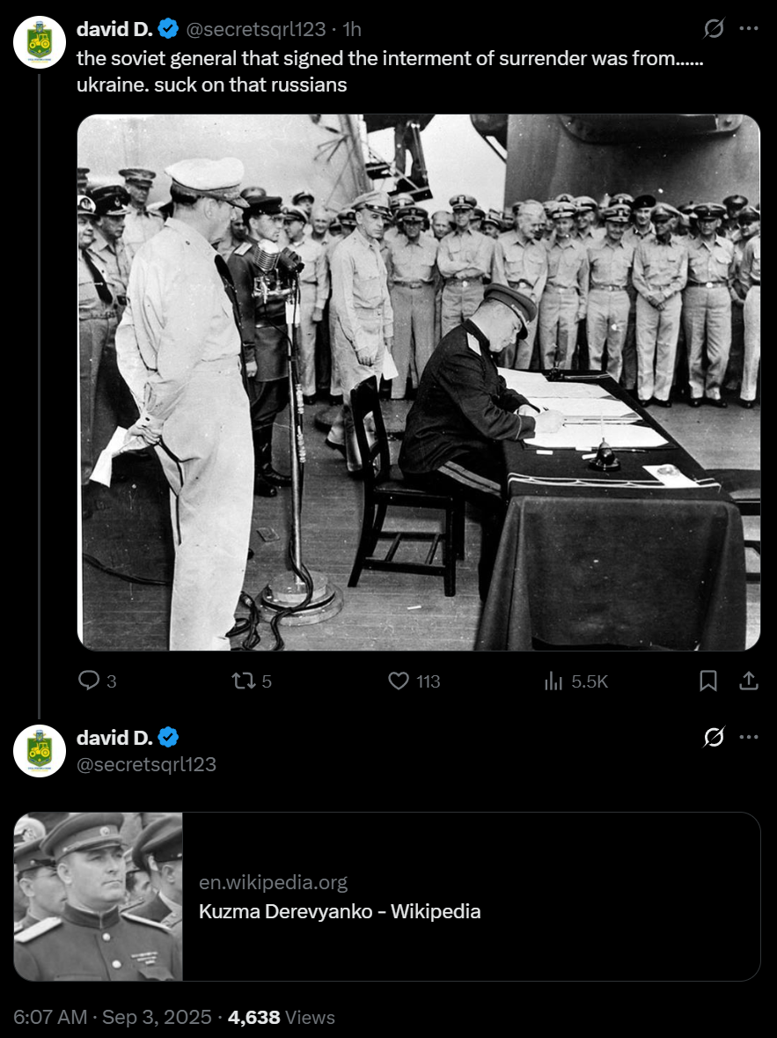The image size is (777, 1038).
Task: Click the Grok icon on second tweet
Action: 714,737
